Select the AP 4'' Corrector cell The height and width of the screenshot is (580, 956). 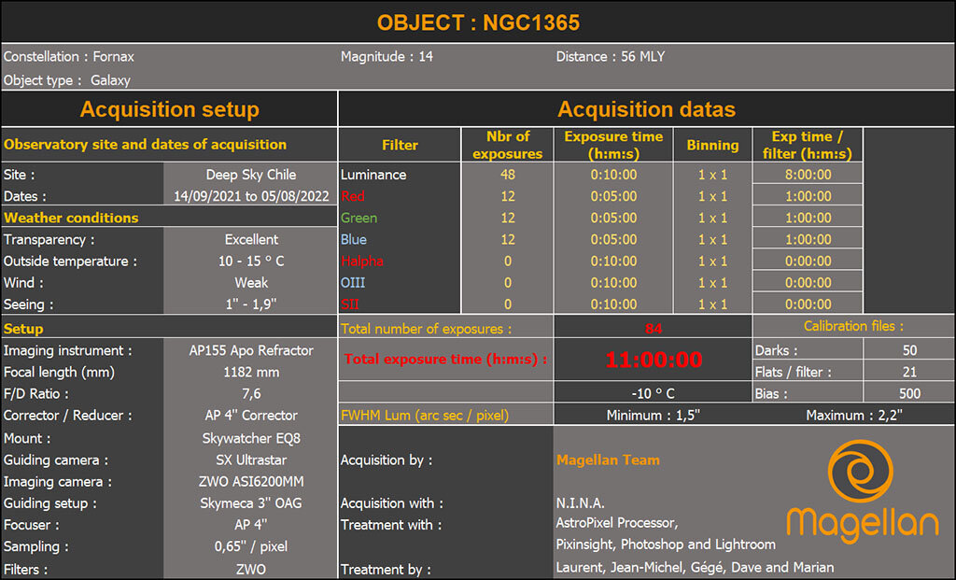coord(250,416)
